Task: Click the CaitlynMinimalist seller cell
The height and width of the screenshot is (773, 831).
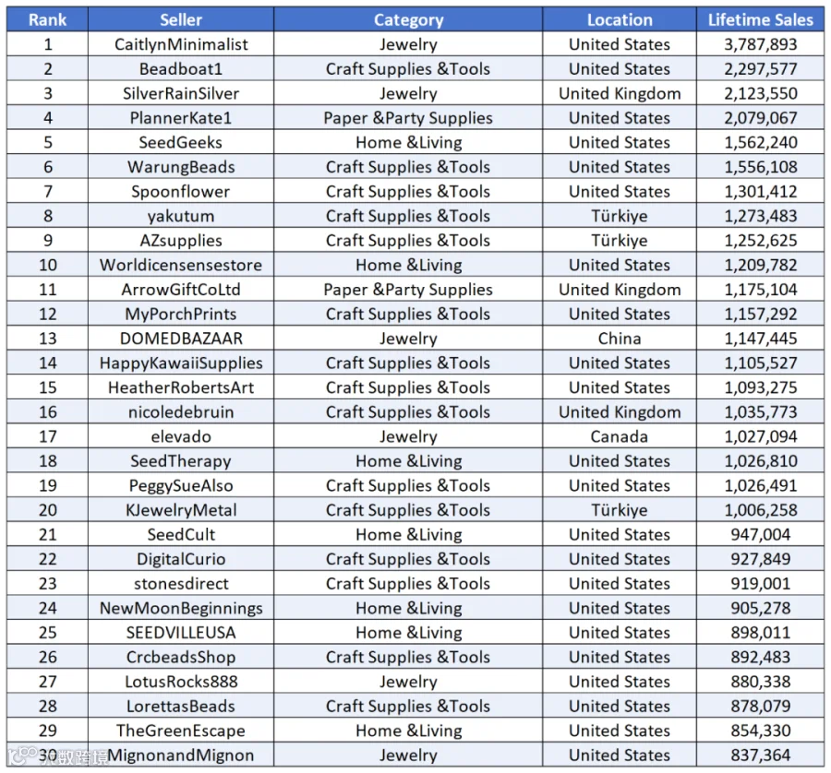Action: tap(181, 44)
